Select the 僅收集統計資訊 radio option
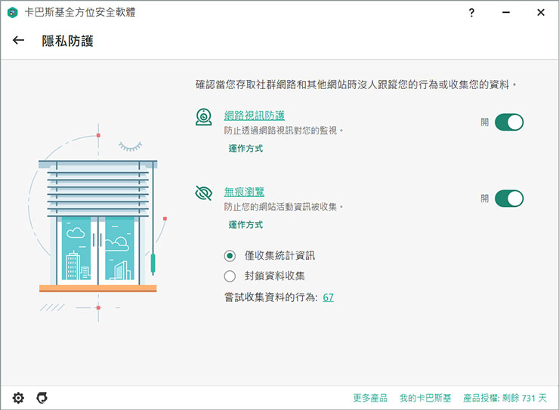Image resolution: width=559 pixels, height=410 pixels. 230,256
